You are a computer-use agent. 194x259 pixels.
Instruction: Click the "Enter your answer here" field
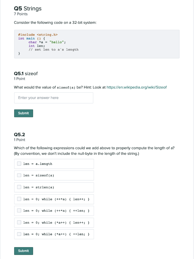pyautogui.click(x=54, y=98)
